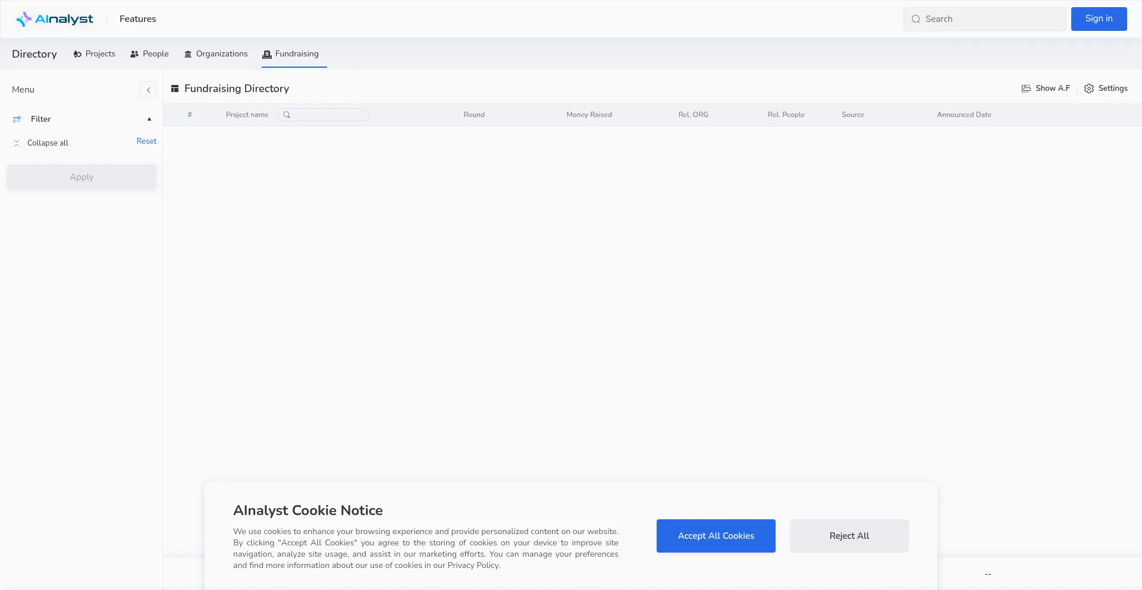The image size is (1142, 590).
Task: Click the Show A.F icon
Action: point(1026,89)
